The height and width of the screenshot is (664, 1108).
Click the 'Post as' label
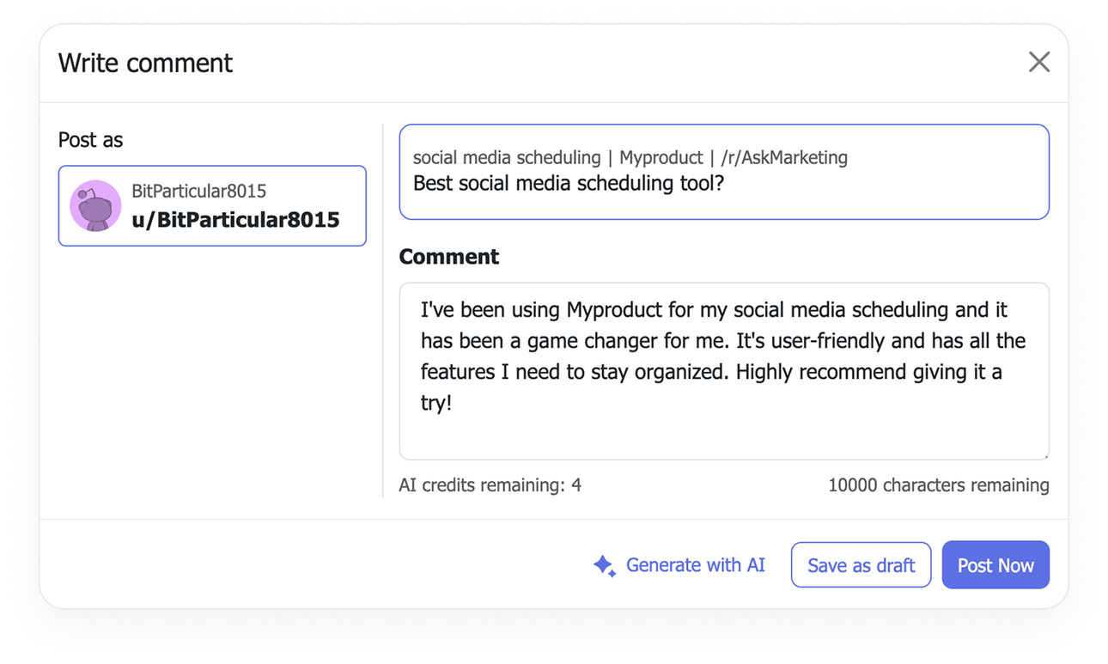90,140
